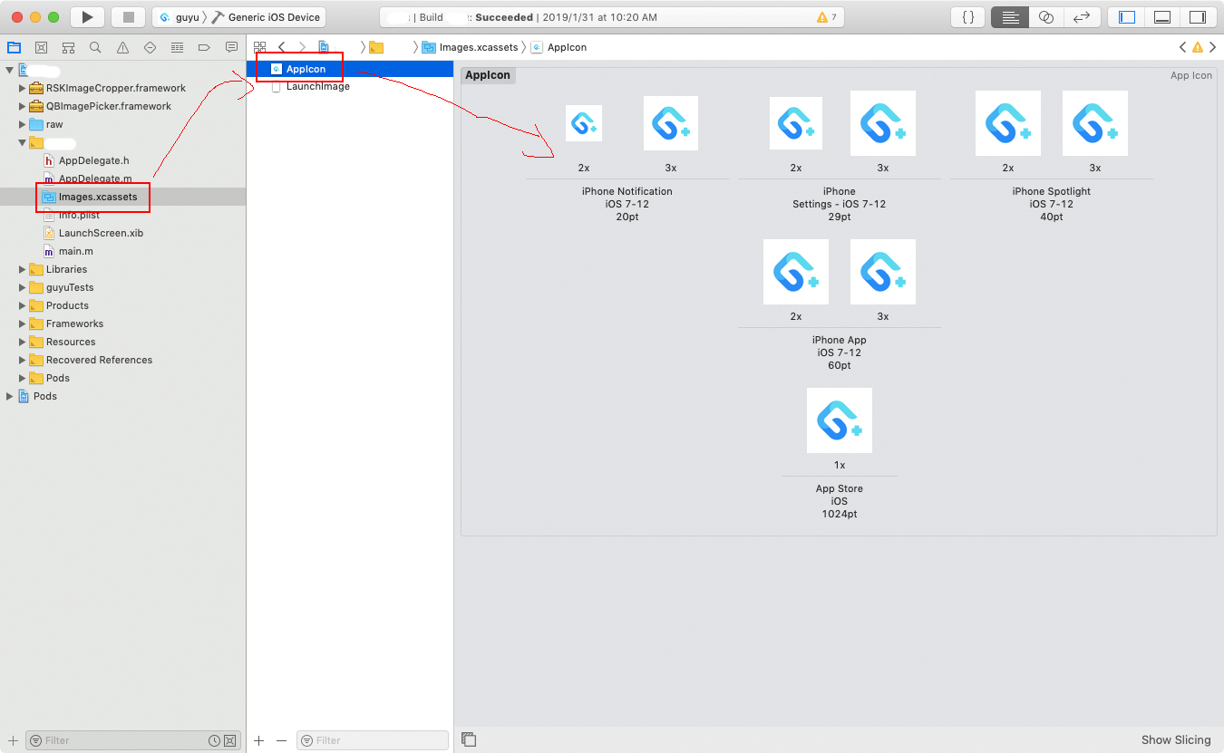The image size is (1224, 753).
Task: Expand RSKImageCropper.framework group
Action: (x=23, y=88)
